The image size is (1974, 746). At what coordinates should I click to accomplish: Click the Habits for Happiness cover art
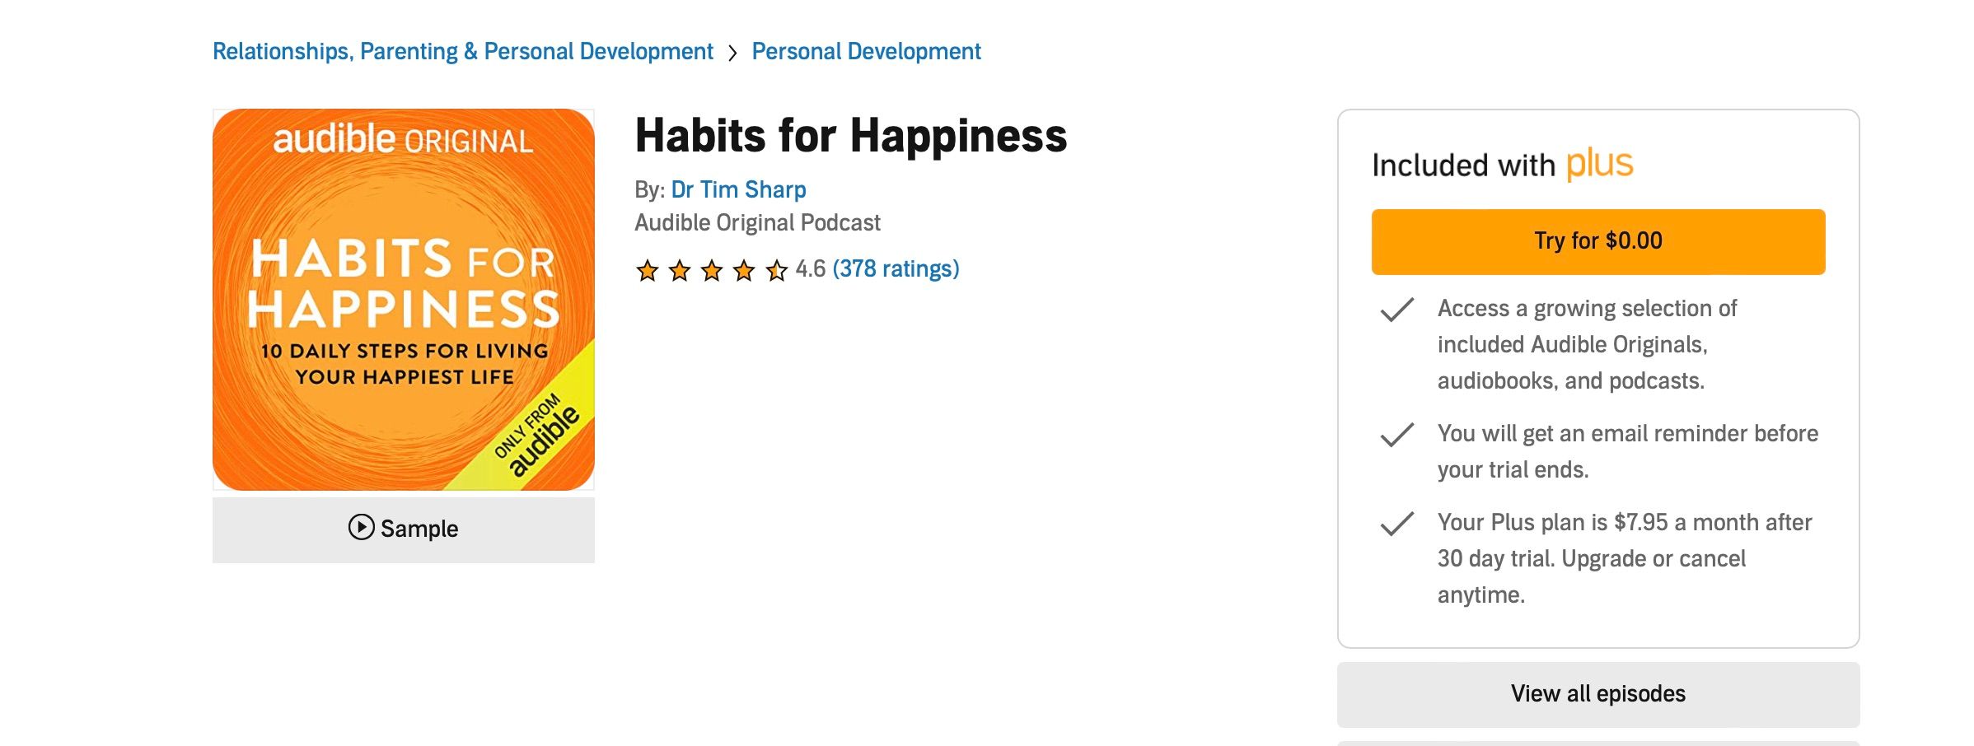pos(404,300)
